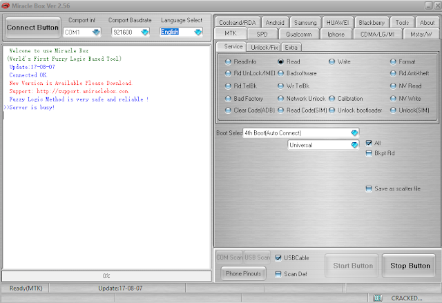The image size is (442, 303).
Task: Open the About tab
Action: click(427, 23)
